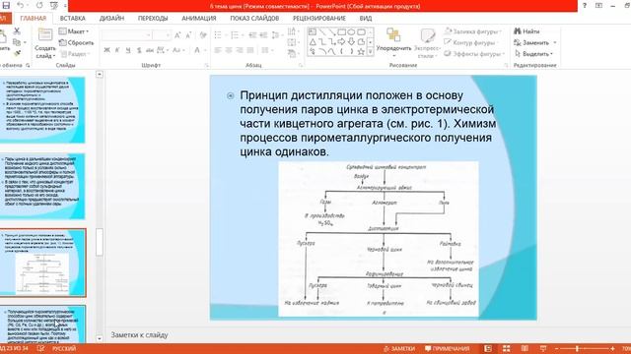Toggle bold Ж formatting
Image resolution: width=631 pixels, height=354 pixels.
[106, 50]
